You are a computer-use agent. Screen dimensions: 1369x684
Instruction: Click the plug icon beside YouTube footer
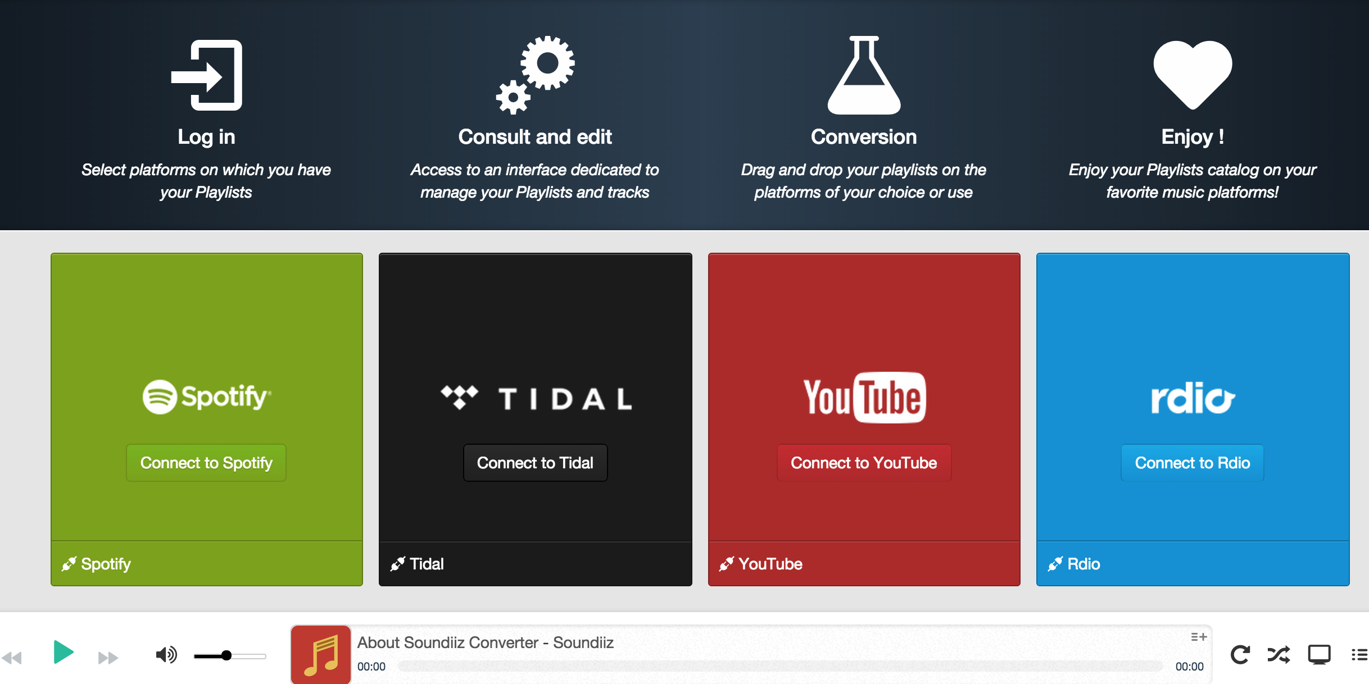tap(726, 564)
